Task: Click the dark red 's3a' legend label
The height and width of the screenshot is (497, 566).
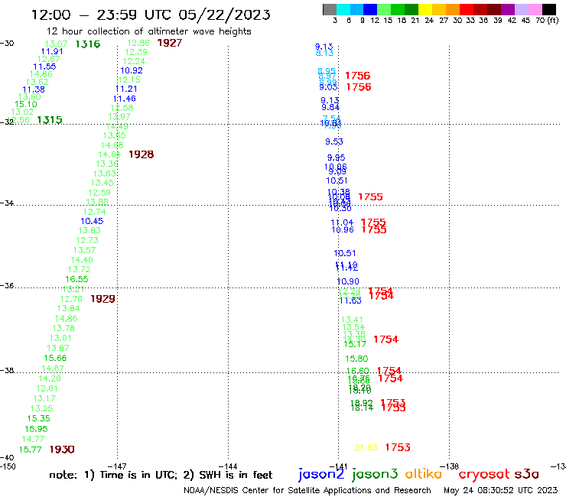Action: (x=527, y=474)
